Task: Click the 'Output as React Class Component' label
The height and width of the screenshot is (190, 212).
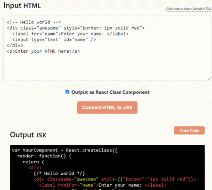Action: pyautogui.click(x=110, y=92)
